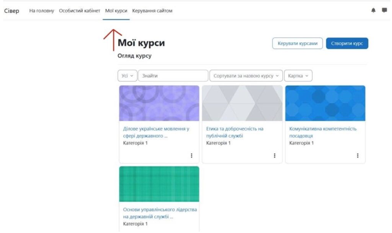Open the messaging chat bubble icon

(x=384, y=11)
